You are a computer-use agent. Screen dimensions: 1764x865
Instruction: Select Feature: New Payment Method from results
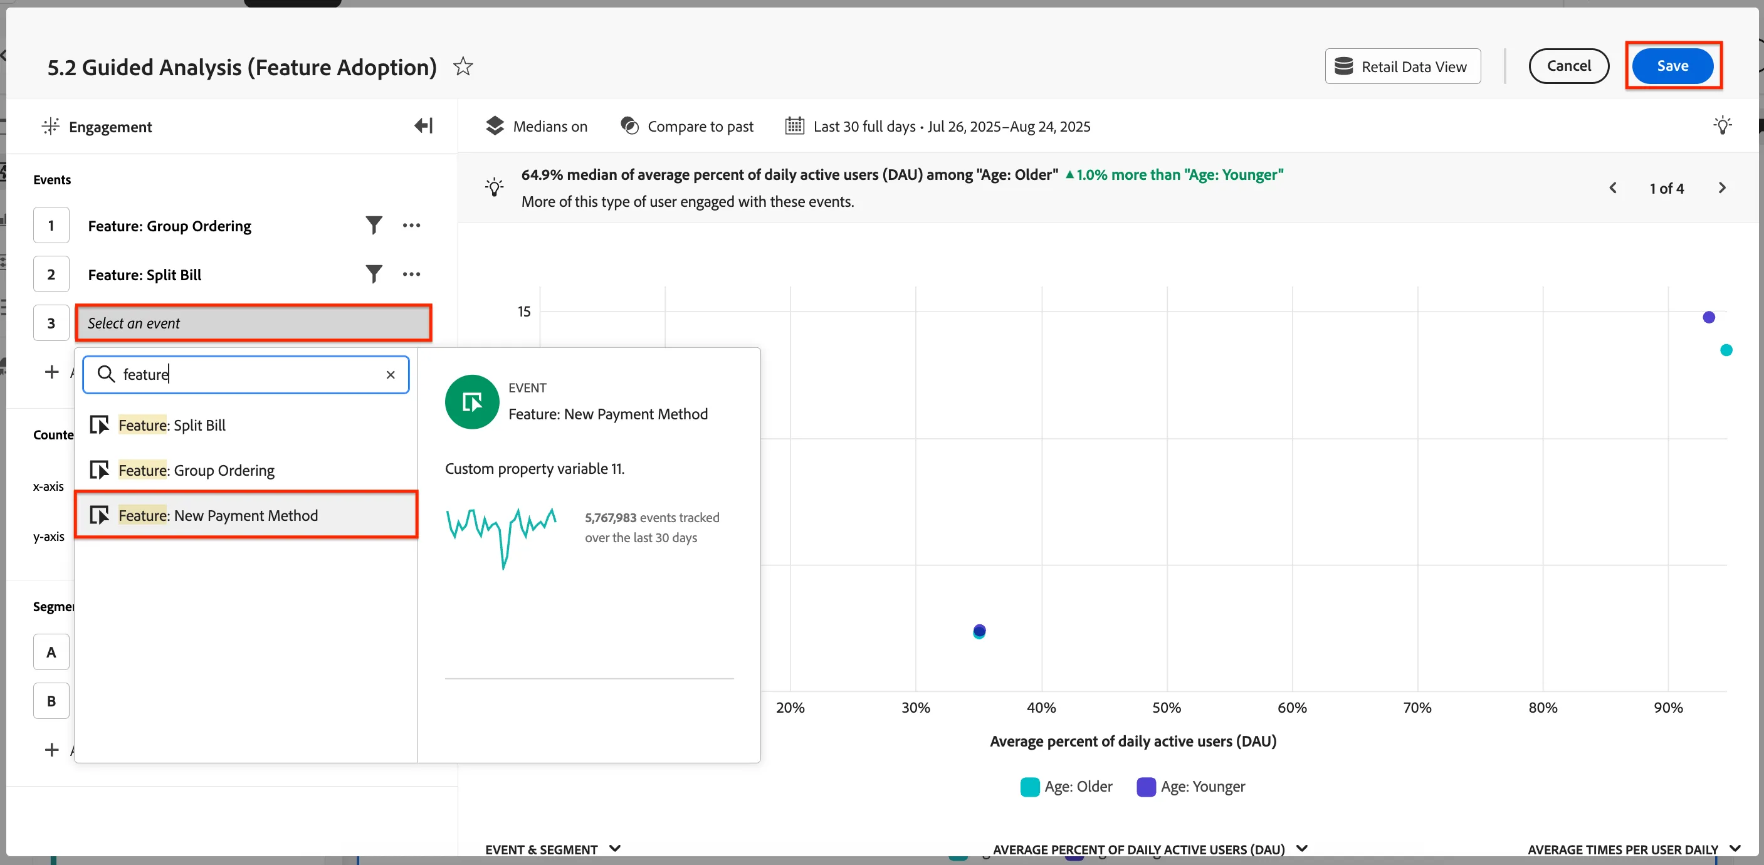(246, 515)
